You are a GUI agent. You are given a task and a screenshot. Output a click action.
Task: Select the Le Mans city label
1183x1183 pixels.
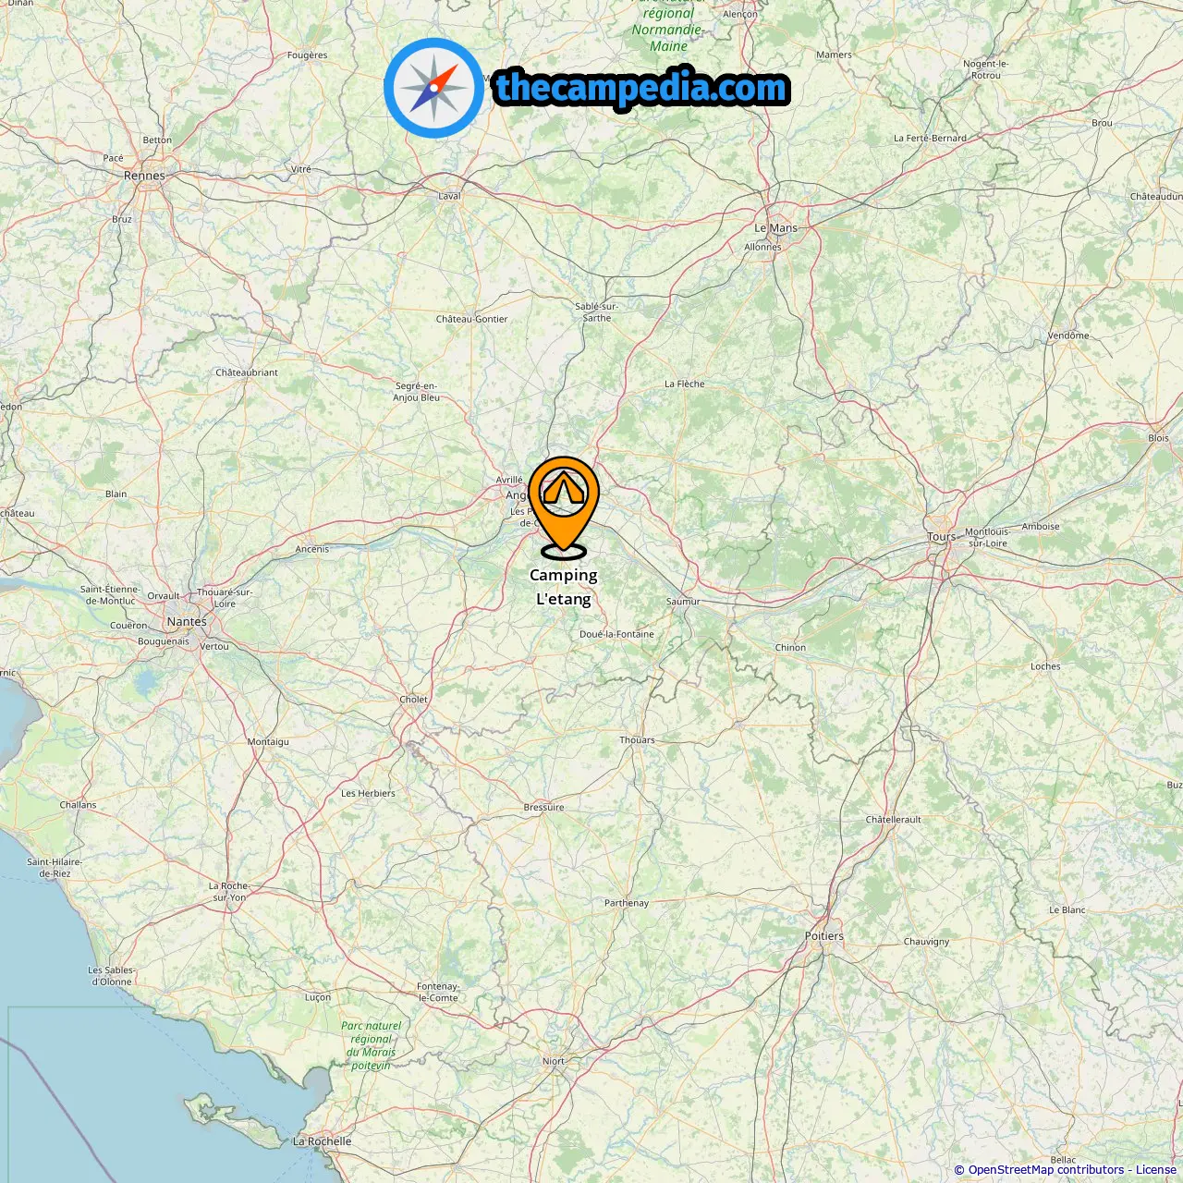coord(775,228)
